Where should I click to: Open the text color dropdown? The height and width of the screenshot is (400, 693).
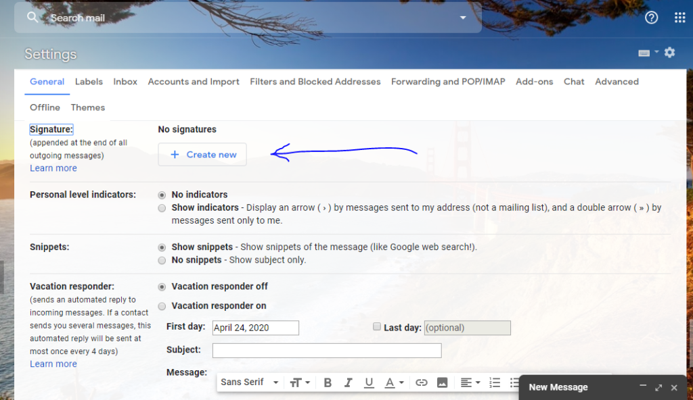[x=394, y=382]
